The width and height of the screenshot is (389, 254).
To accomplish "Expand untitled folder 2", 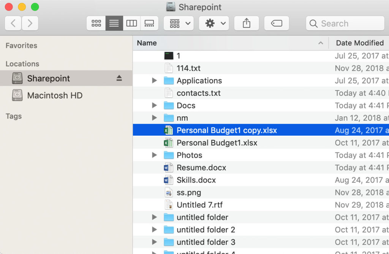I will [x=154, y=230].
